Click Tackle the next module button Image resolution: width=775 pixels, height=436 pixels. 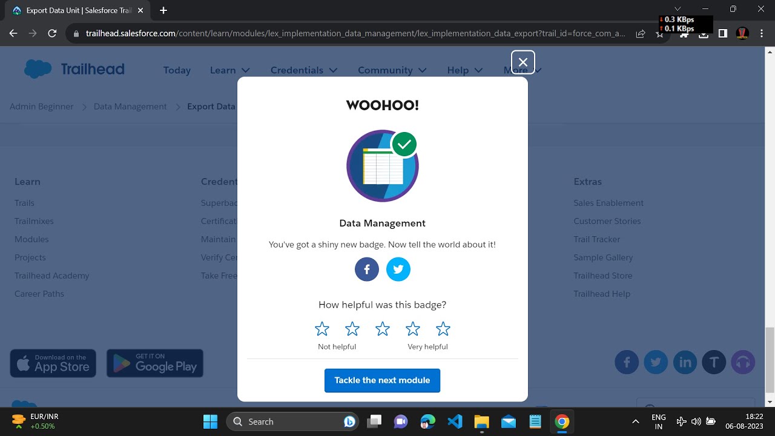pyautogui.click(x=382, y=380)
